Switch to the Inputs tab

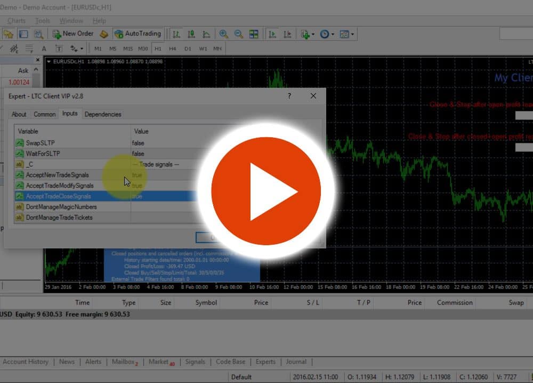click(70, 113)
